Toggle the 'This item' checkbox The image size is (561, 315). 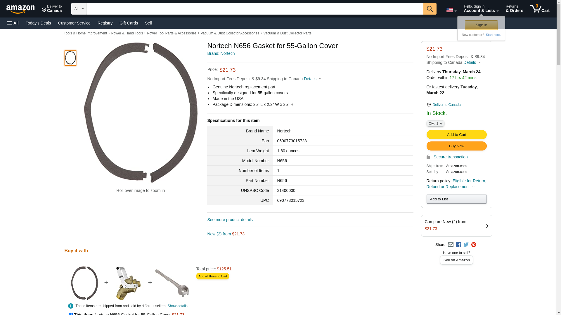click(x=71, y=314)
